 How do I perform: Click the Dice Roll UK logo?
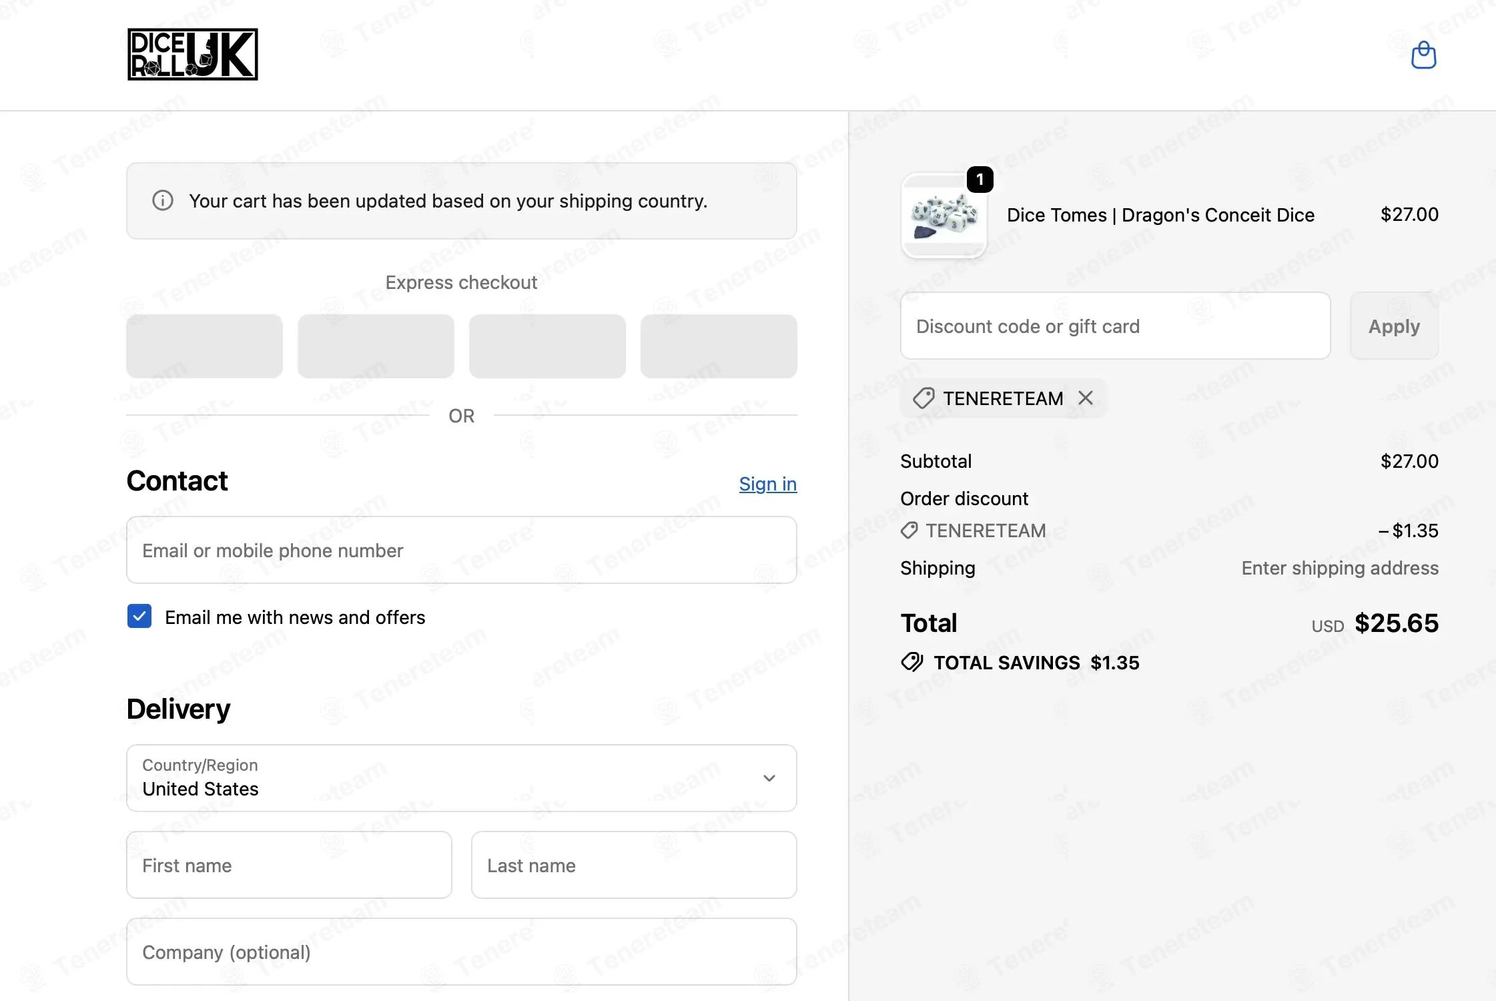pos(193,54)
